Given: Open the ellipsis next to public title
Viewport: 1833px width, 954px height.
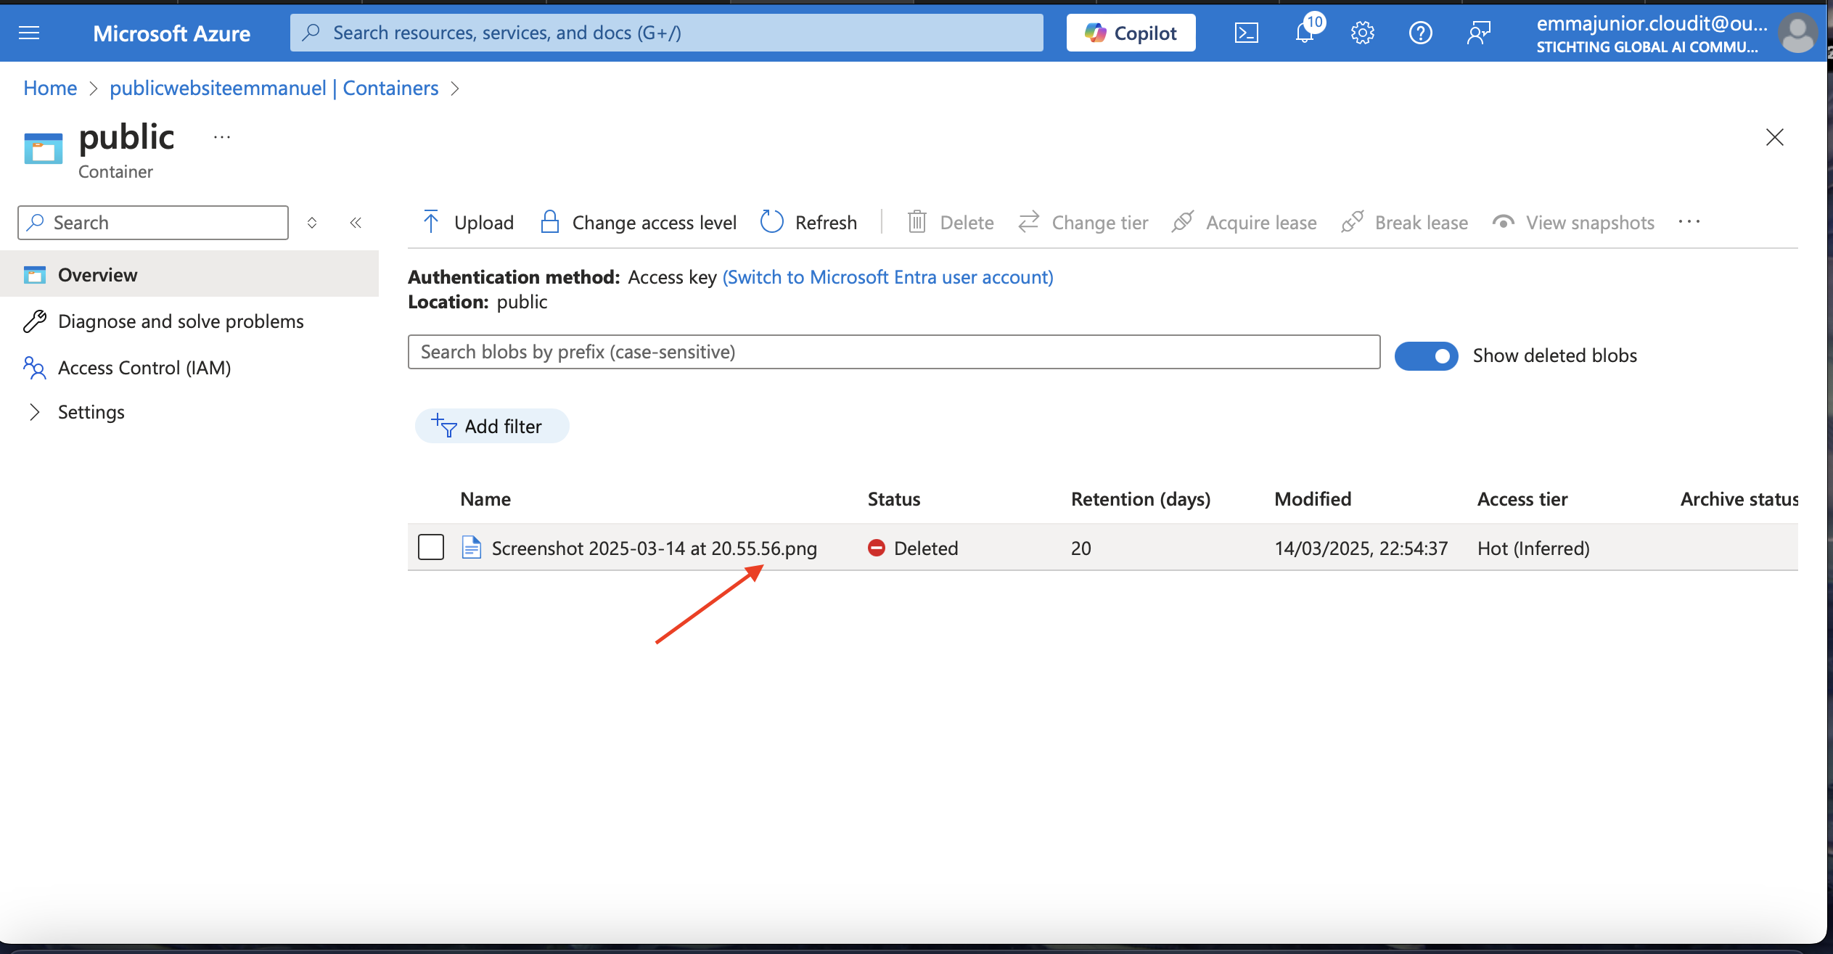Looking at the screenshot, I should (x=222, y=137).
